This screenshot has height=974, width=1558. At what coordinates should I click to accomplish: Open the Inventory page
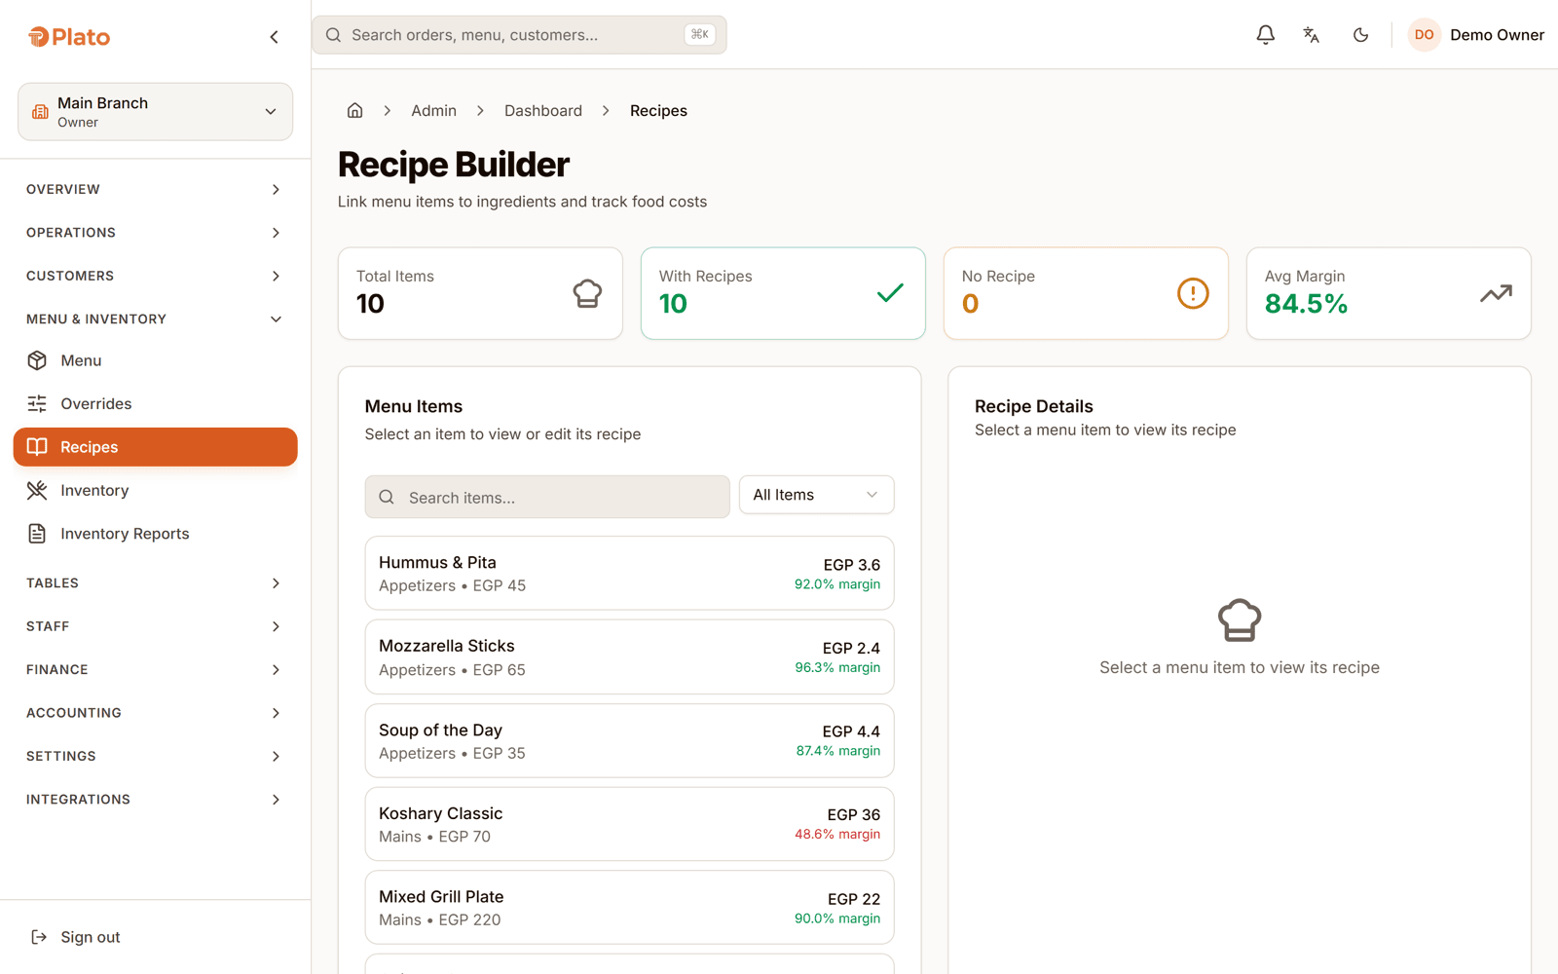click(x=156, y=490)
